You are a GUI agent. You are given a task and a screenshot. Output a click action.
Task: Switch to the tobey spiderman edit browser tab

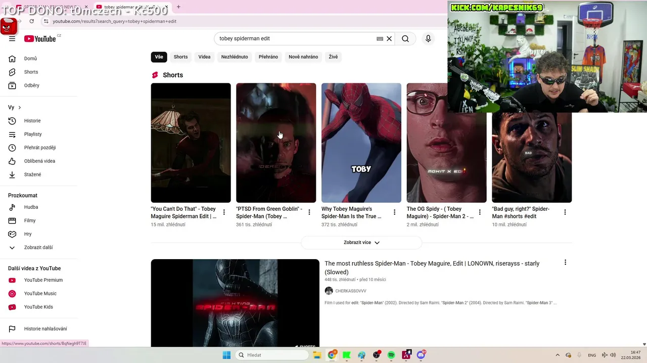coord(131,7)
